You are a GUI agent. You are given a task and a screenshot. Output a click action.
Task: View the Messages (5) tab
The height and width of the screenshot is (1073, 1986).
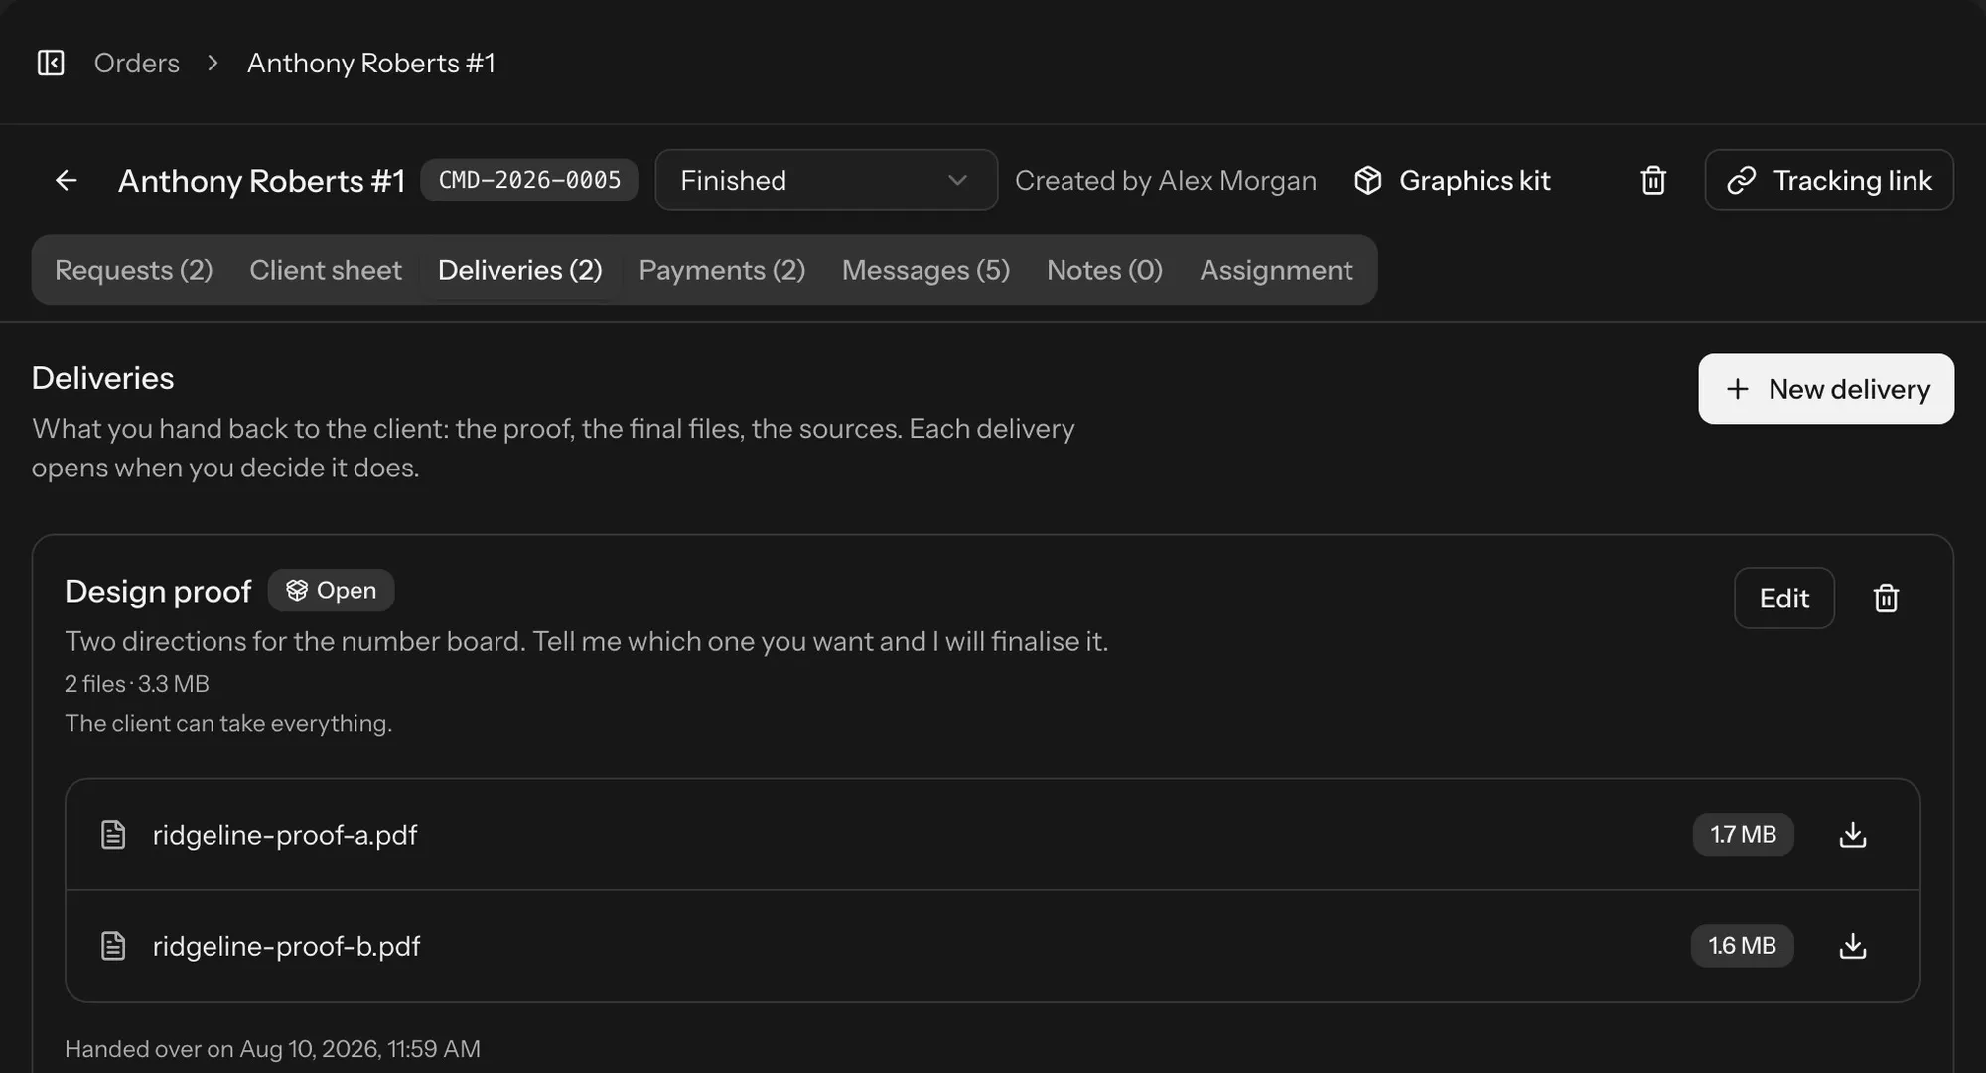925,270
